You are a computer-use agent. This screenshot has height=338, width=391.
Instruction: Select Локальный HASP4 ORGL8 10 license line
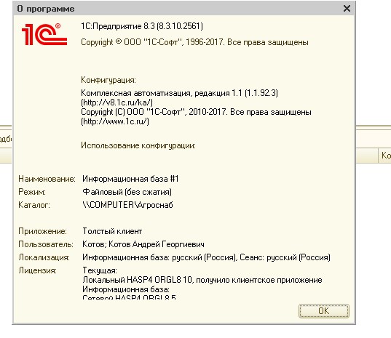pos(202,280)
